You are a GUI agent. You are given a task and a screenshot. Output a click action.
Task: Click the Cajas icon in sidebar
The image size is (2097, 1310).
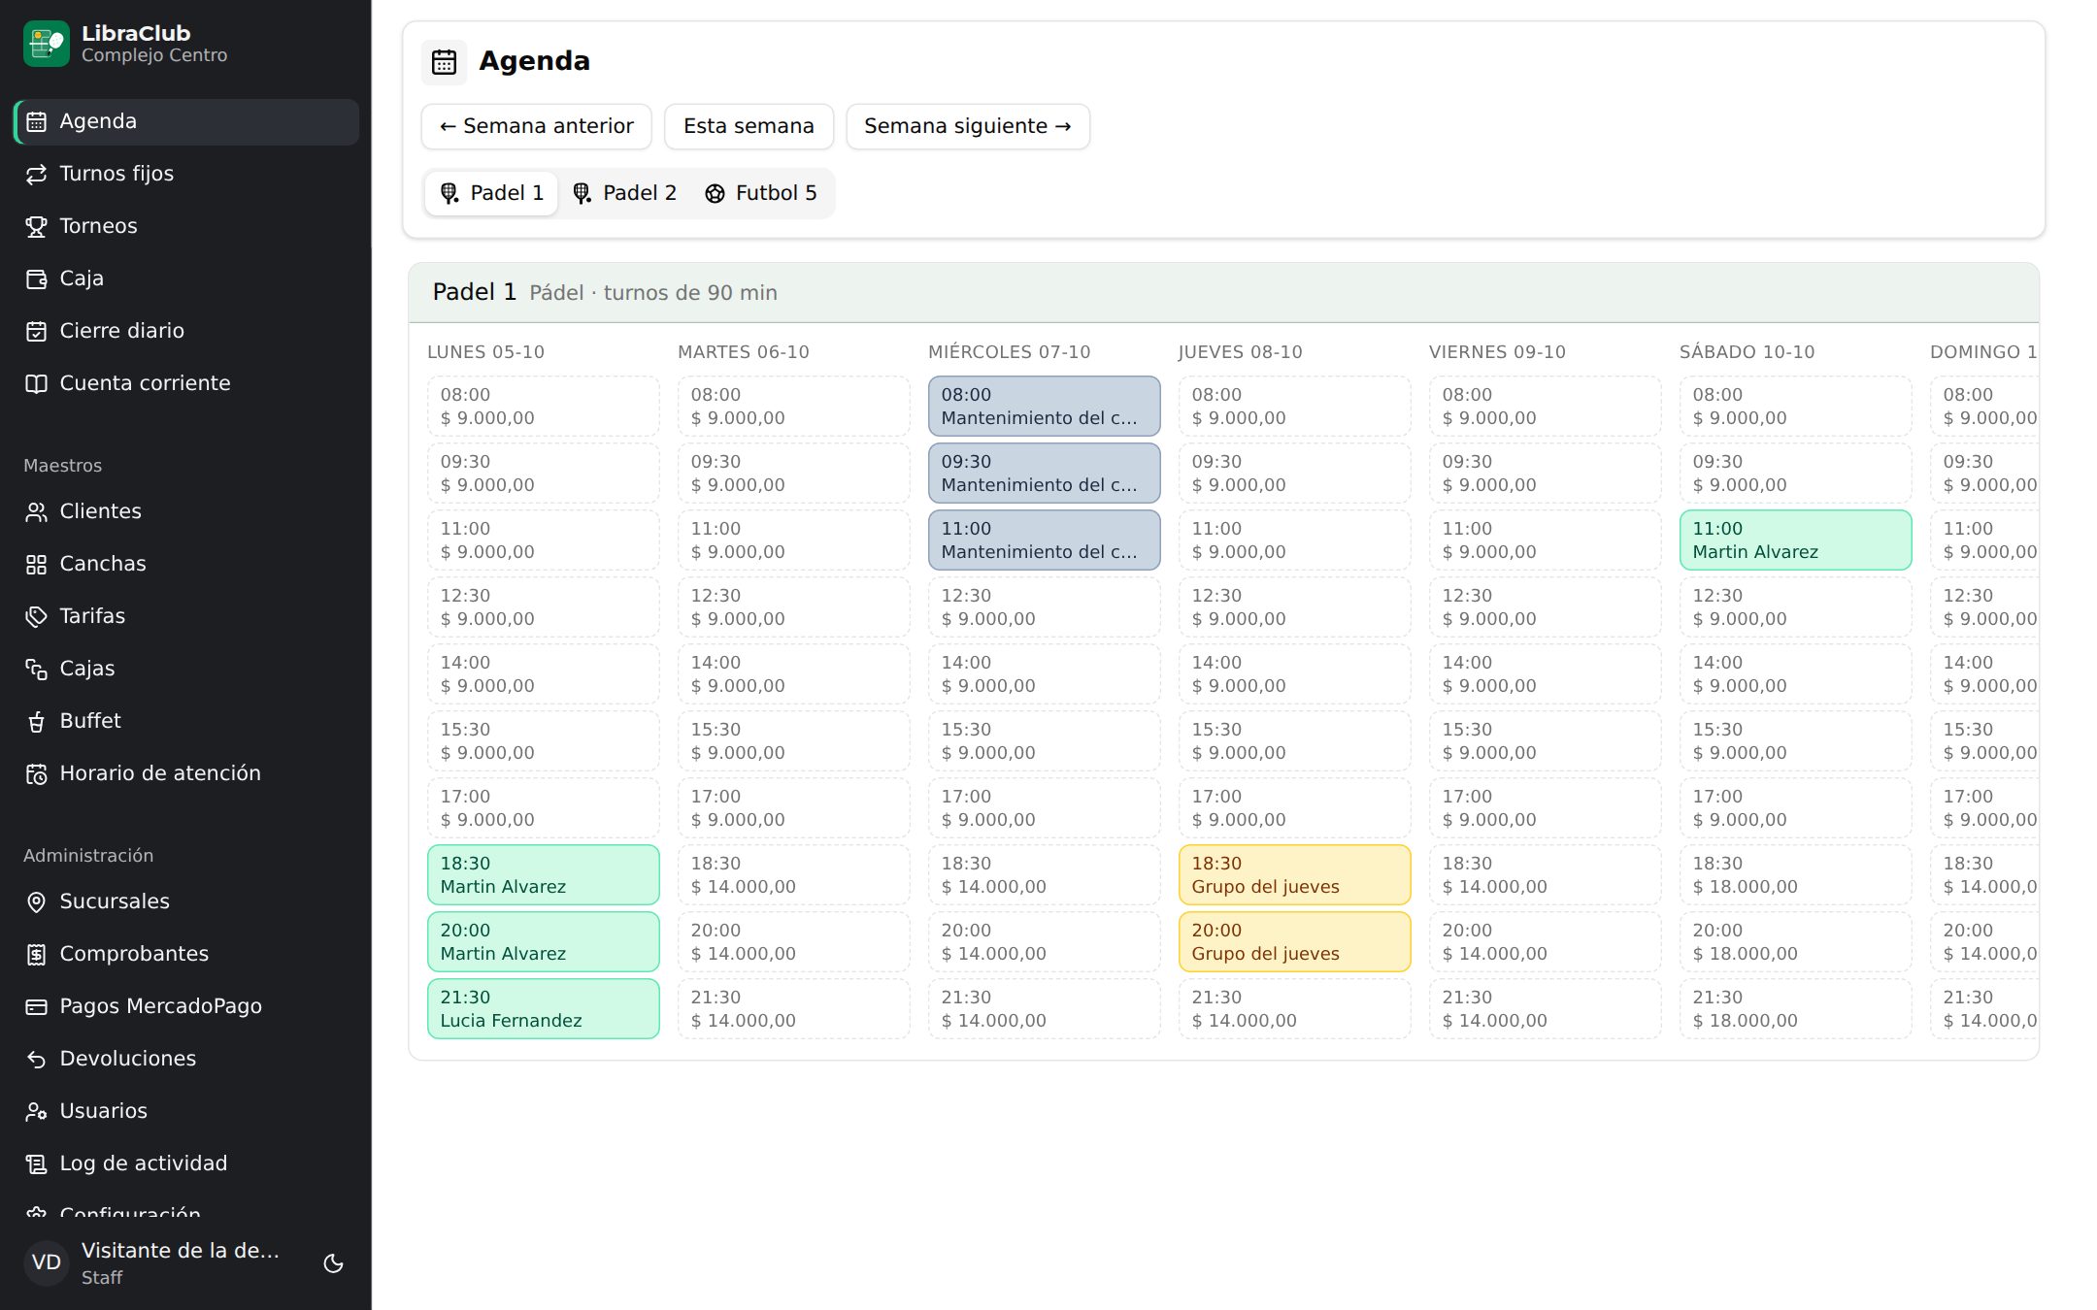[x=36, y=670]
